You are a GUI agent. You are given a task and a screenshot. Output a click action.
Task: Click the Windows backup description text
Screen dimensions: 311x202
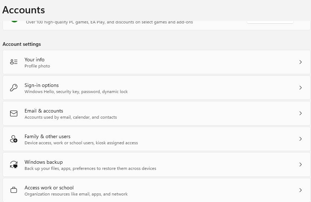click(90, 168)
